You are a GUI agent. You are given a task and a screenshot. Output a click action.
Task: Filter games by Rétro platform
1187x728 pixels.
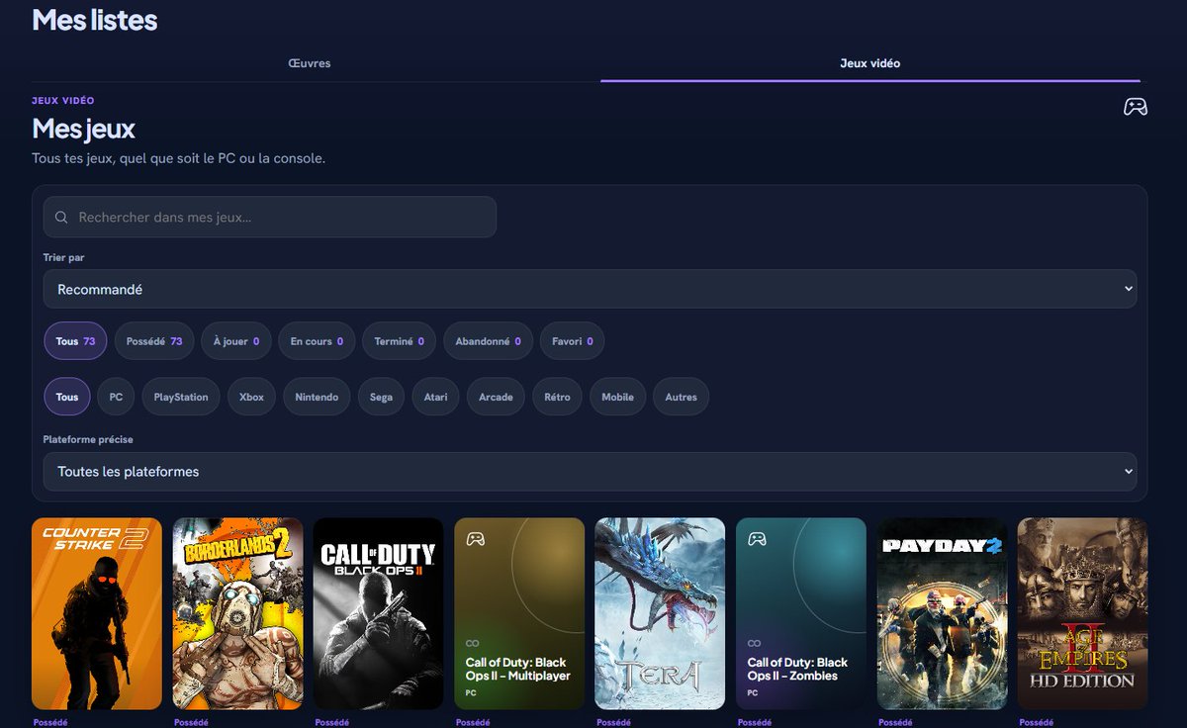tap(557, 397)
